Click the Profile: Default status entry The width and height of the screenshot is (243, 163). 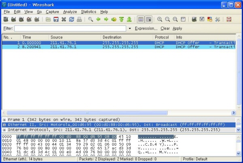pyautogui.click(x=195, y=159)
